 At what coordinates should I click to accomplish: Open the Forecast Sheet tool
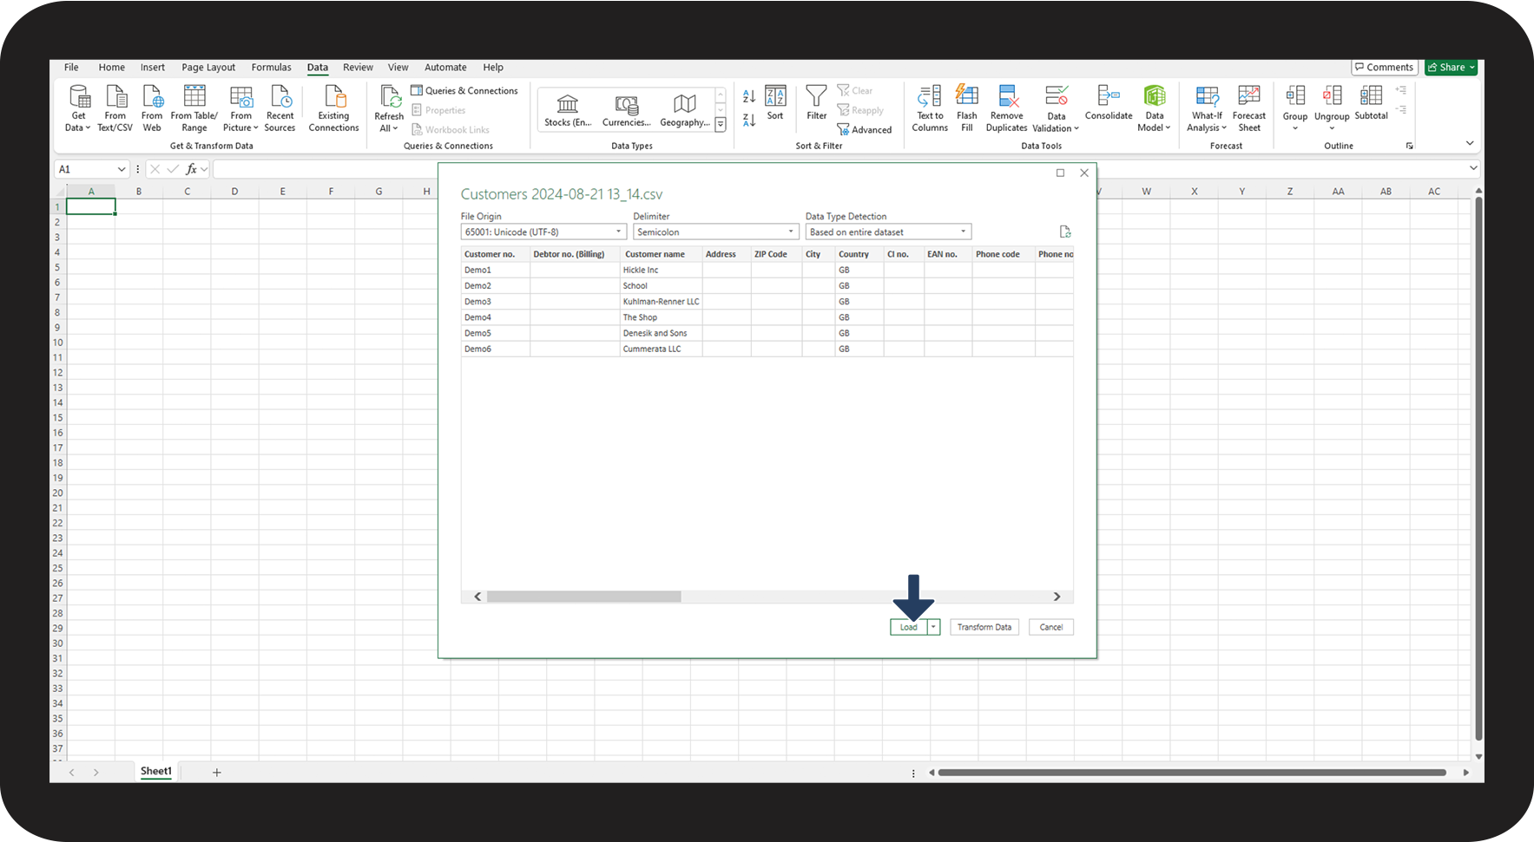(x=1248, y=97)
